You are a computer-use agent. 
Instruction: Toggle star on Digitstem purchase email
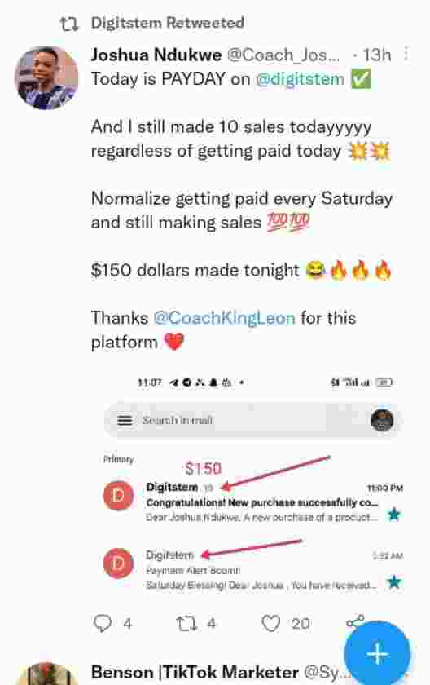click(x=394, y=515)
